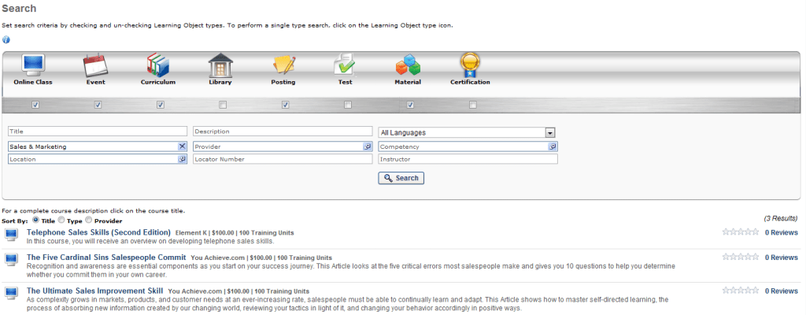Click the Event calendar icon
806x315 pixels.
[95, 65]
